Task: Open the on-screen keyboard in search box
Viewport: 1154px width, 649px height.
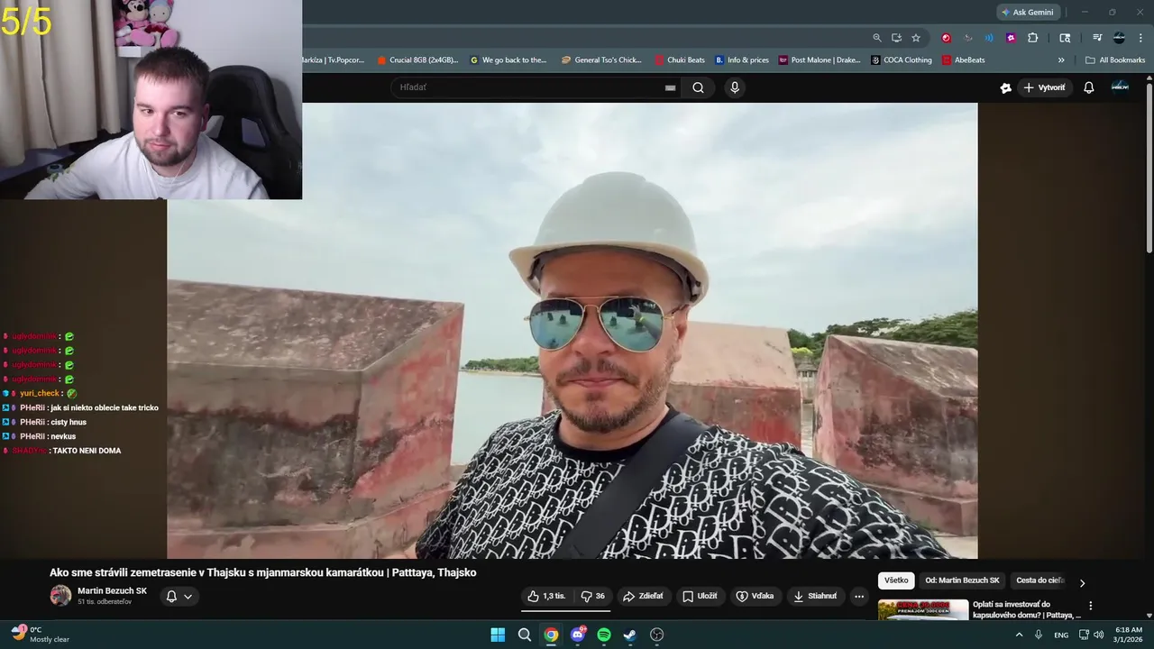Action: pos(670,87)
